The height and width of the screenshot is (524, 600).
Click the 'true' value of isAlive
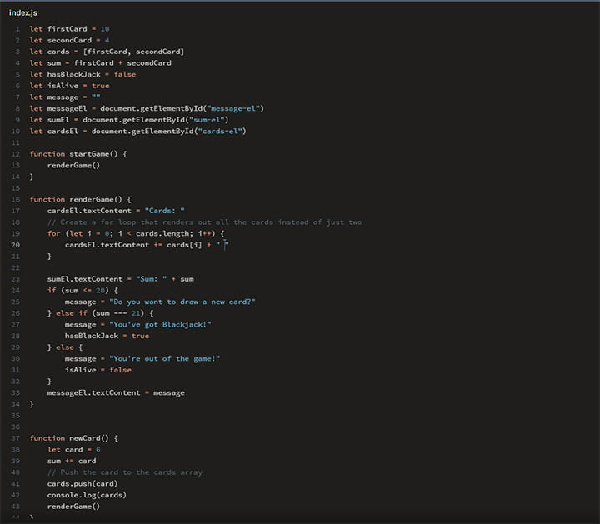coord(100,86)
